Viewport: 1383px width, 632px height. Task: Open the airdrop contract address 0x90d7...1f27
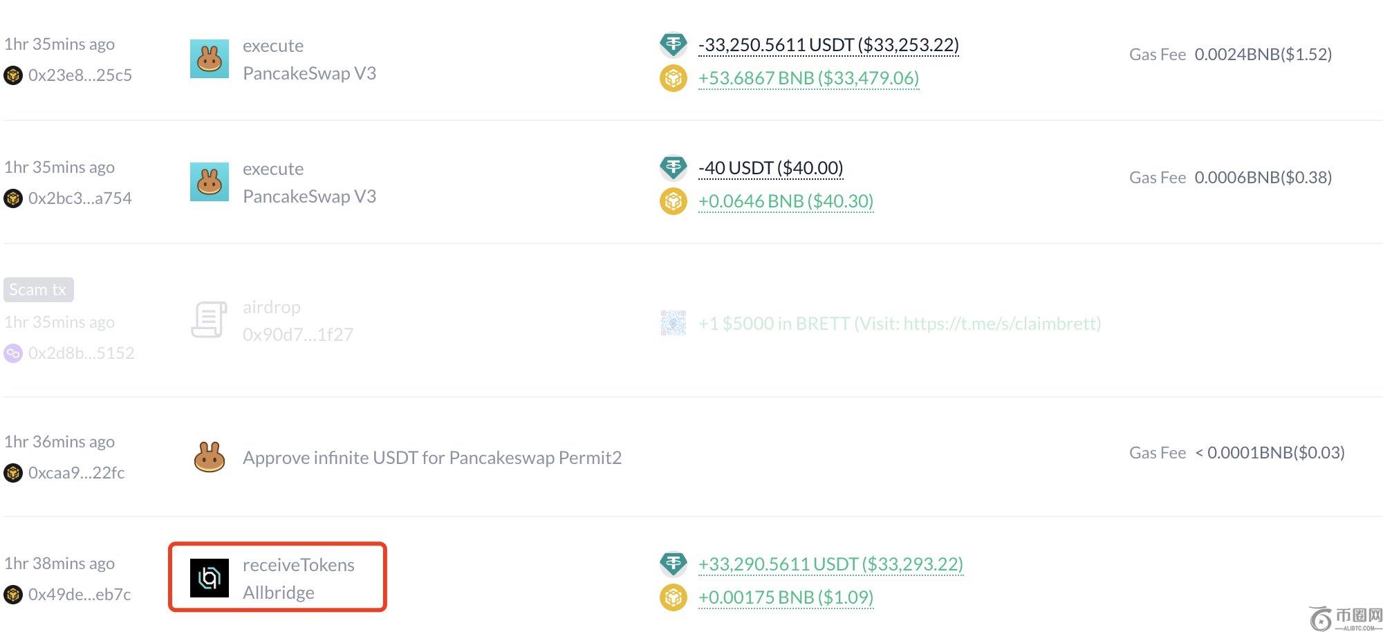297,335
